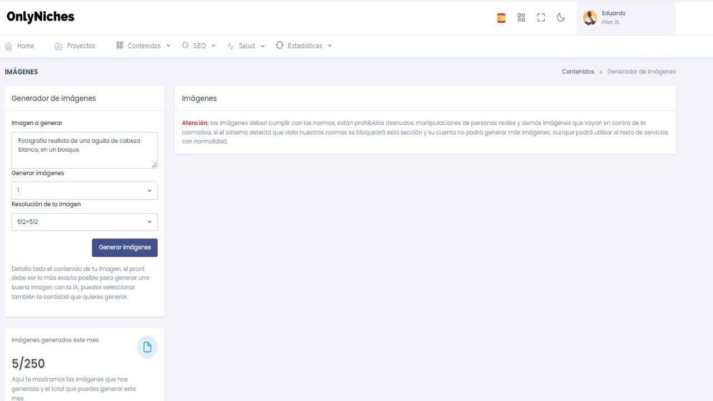
Task: Toggle dark mode moon icon
Action: tap(561, 18)
